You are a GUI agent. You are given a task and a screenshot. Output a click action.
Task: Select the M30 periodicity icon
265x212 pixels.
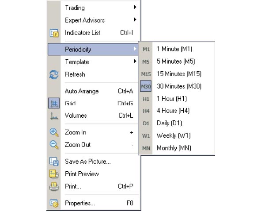coord(146,86)
